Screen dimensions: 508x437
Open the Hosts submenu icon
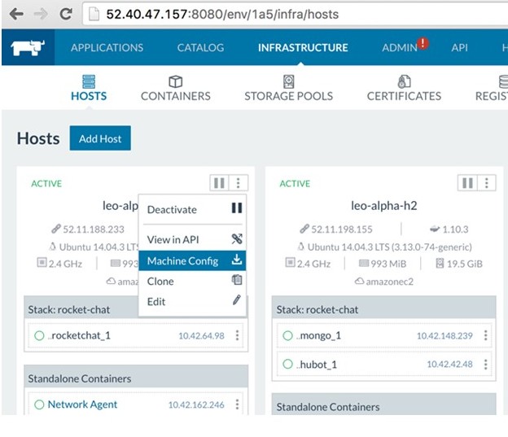pyautogui.click(x=89, y=81)
